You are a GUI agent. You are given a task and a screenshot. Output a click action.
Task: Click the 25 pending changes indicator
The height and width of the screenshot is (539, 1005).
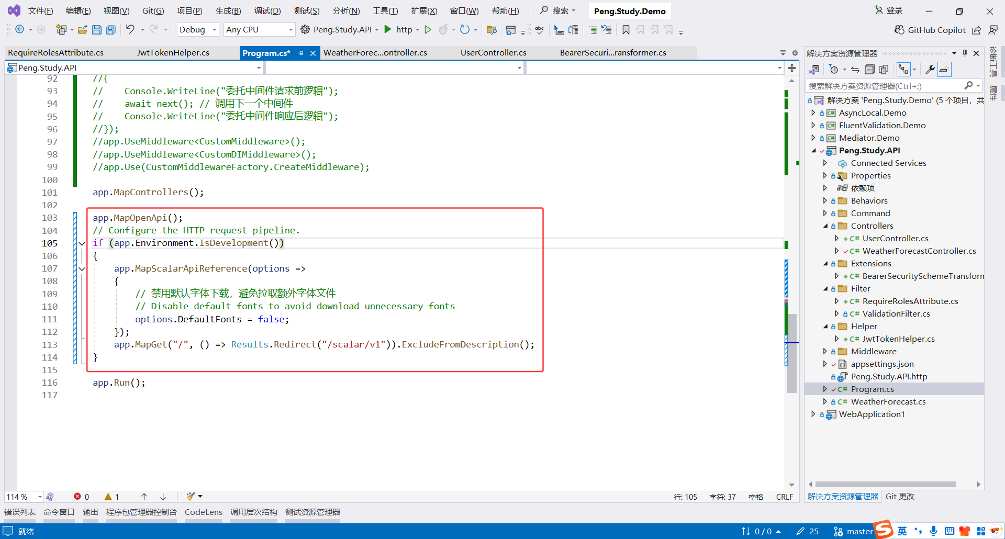[808, 531]
